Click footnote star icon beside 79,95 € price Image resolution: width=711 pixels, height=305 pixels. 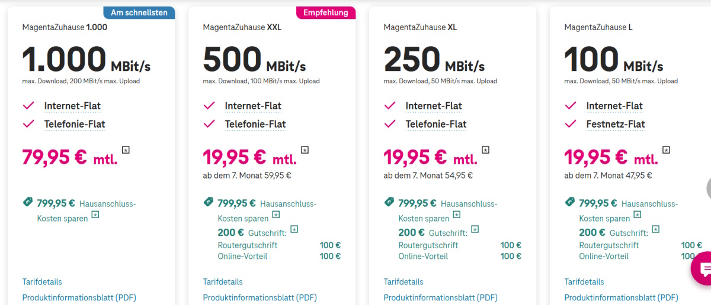pyautogui.click(x=125, y=150)
